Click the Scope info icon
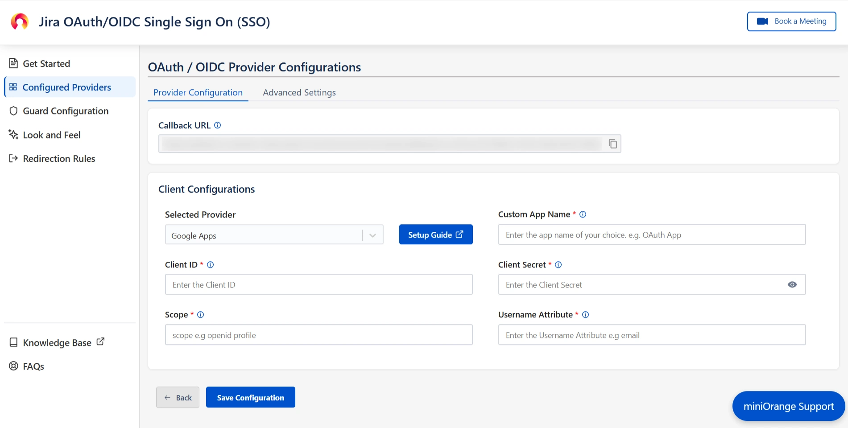The height and width of the screenshot is (428, 848). tap(201, 315)
